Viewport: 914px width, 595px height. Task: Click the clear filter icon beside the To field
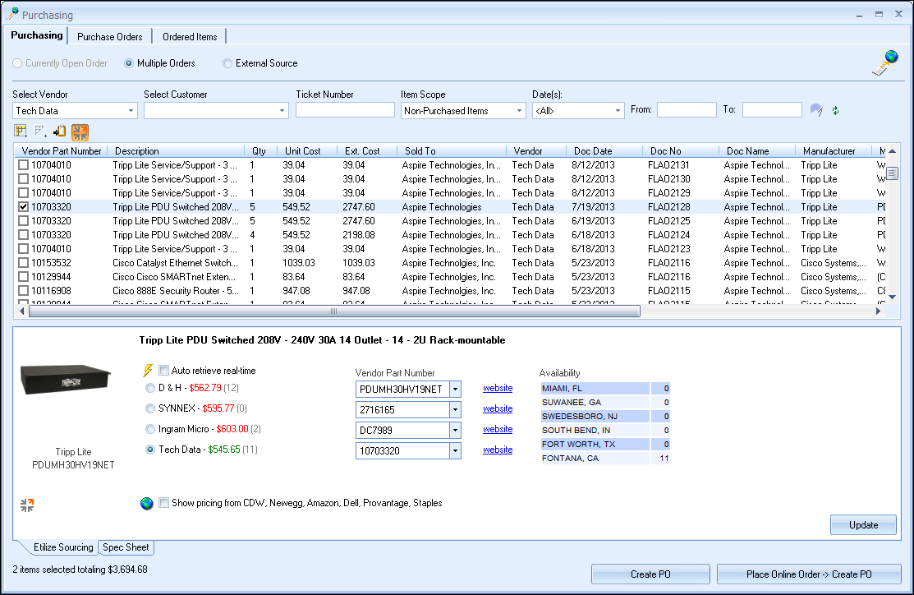tap(816, 109)
